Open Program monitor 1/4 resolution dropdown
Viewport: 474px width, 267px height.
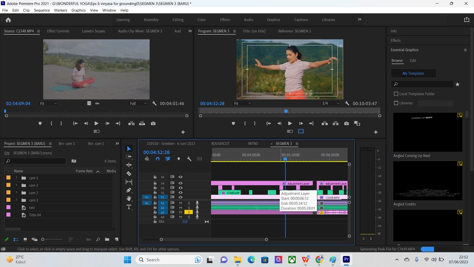click(x=331, y=103)
